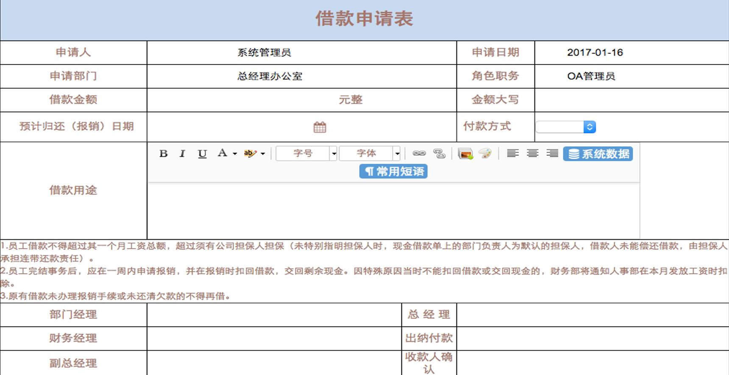Viewport: 729px width, 375px height.
Task: Open the font color dropdown arrow
Action: pos(235,154)
